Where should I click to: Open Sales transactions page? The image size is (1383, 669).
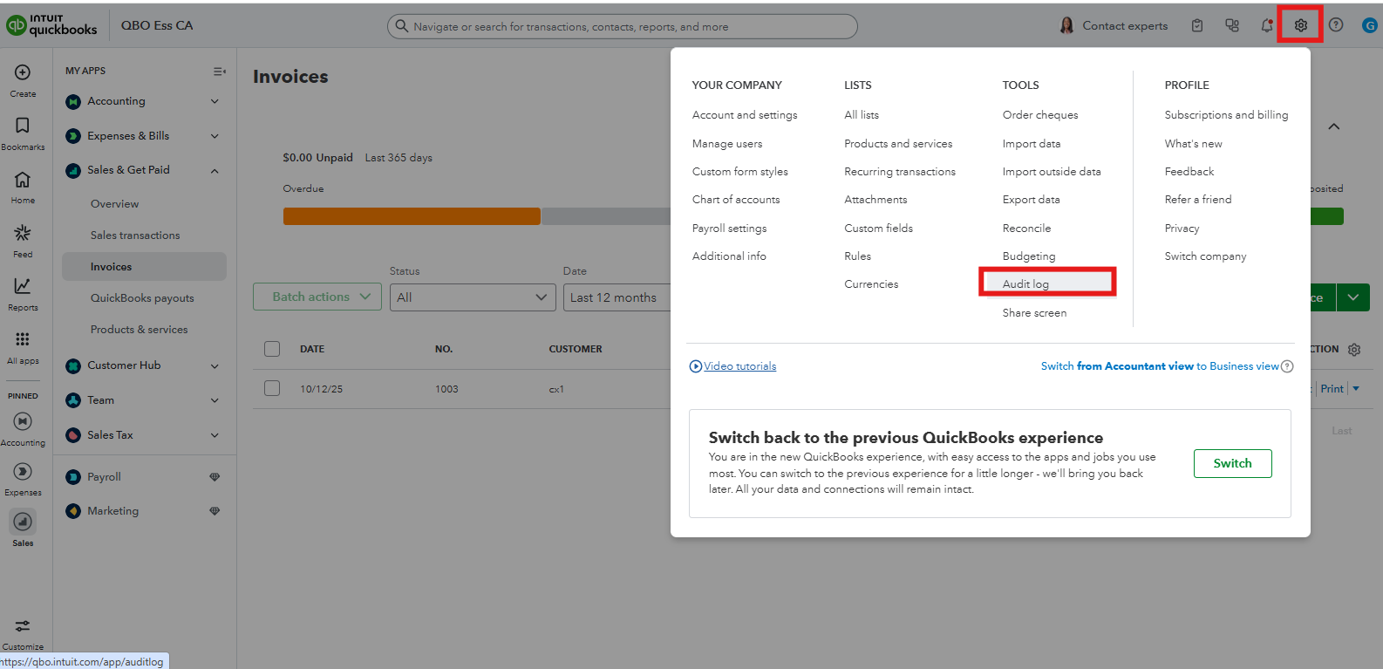(135, 236)
